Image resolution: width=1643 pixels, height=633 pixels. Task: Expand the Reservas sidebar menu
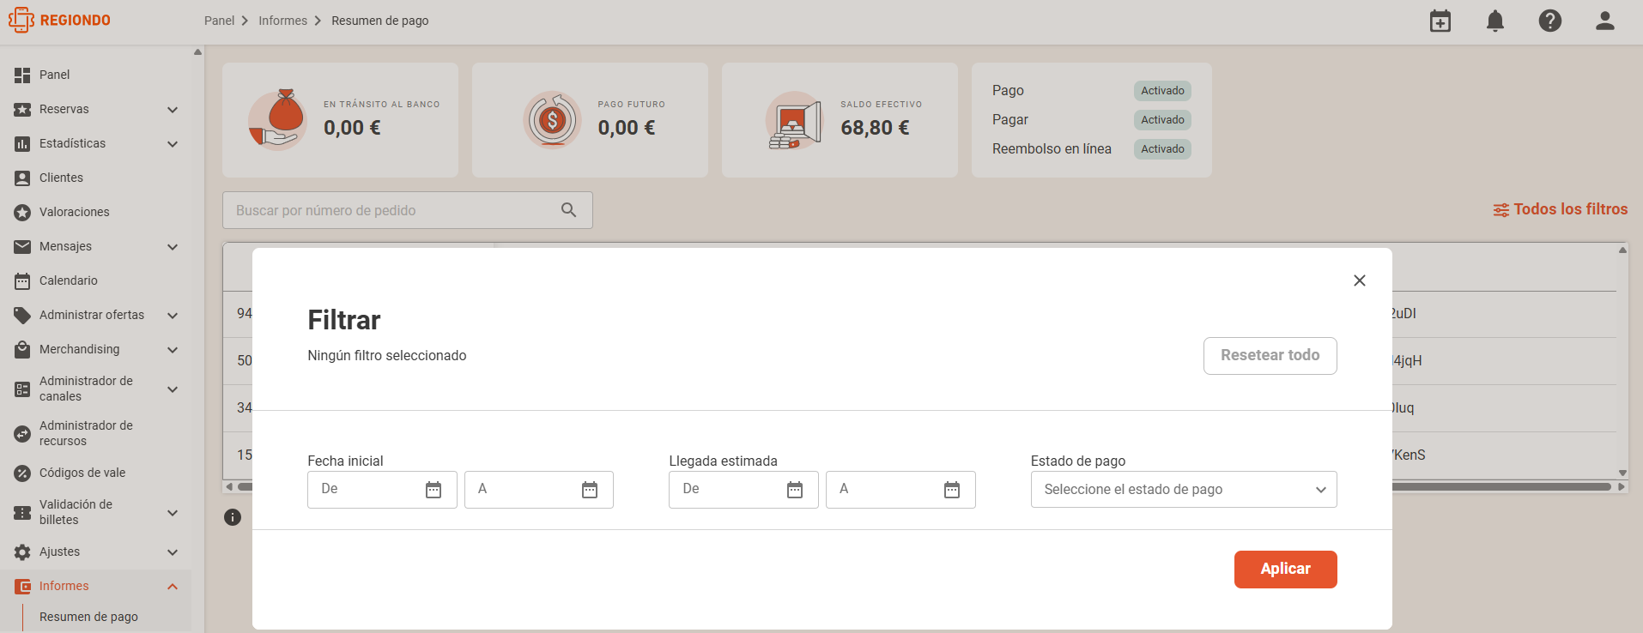point(96,109)
